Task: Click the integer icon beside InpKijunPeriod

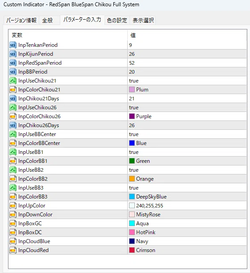Action: tap(13, 54)
